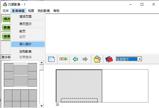159x108 pixels.
Task: Go back with the green left arrow
Action: (75, 59)
